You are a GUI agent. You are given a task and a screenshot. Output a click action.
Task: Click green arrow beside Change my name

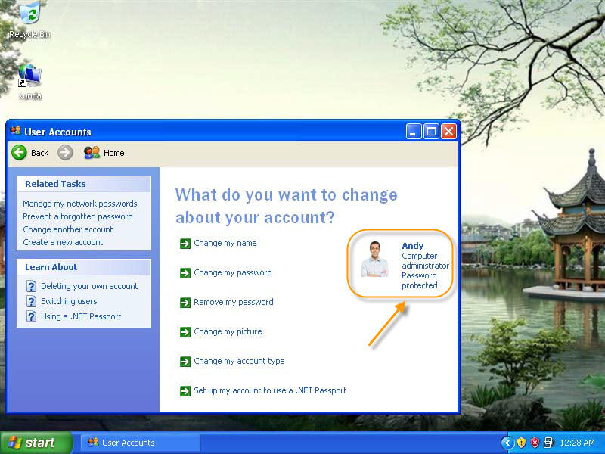pyautogui.click(x=185, y=244)
